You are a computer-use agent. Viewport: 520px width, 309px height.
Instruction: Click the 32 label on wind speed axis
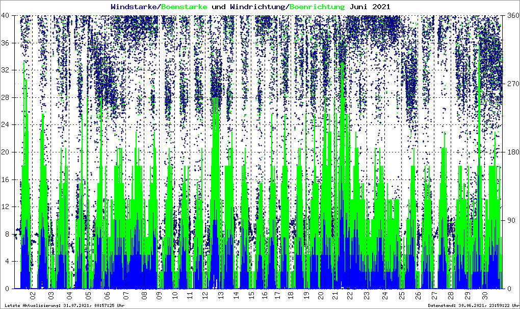[5, 70]
